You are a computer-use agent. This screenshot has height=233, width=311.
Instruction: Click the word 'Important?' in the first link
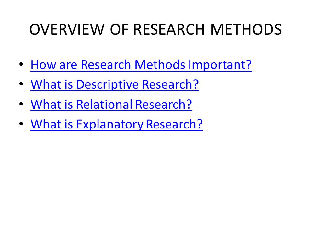[x=220, y=65]
